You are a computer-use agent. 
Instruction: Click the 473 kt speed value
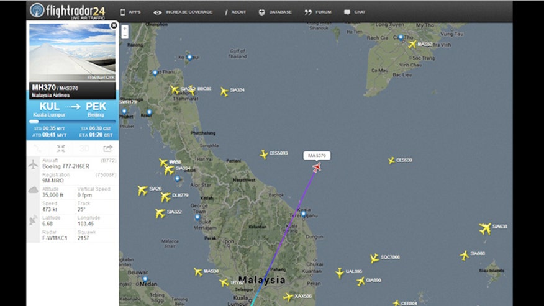[x=50, y=210]
